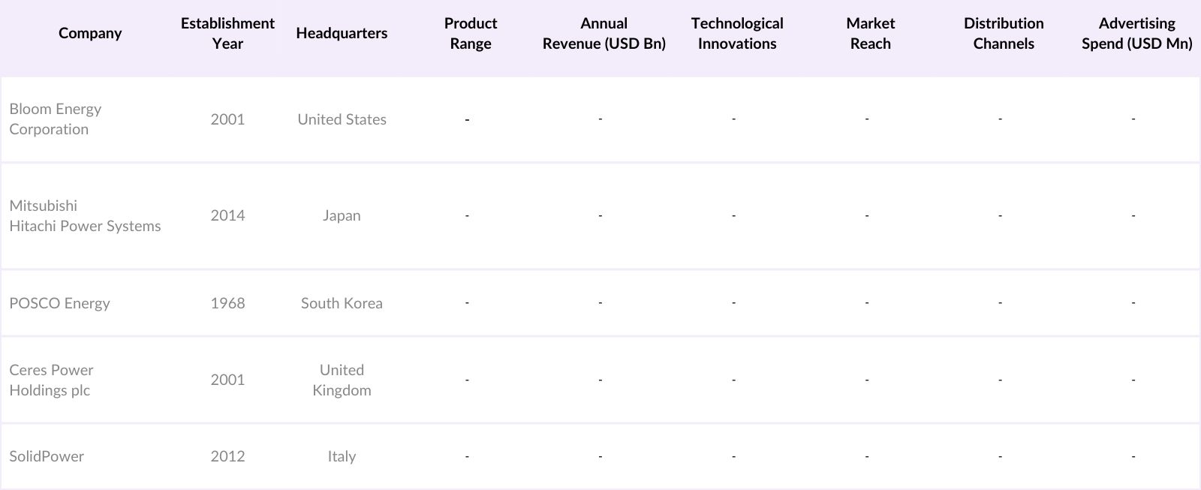
Task: Select the Bloom Energy Corporation company cell
Action: coord(56,119)
